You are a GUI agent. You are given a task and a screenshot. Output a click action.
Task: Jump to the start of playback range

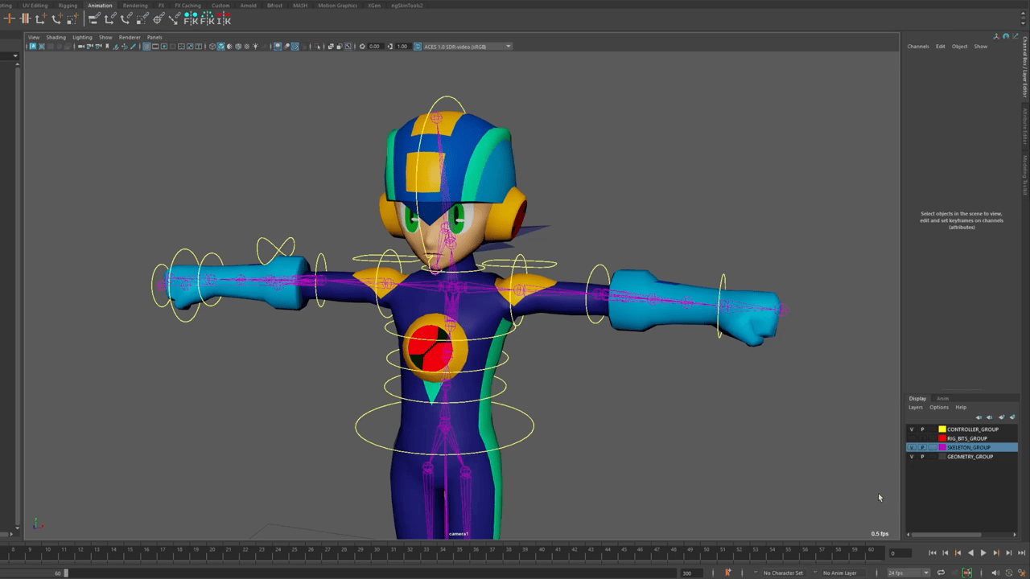coord(933,553)
